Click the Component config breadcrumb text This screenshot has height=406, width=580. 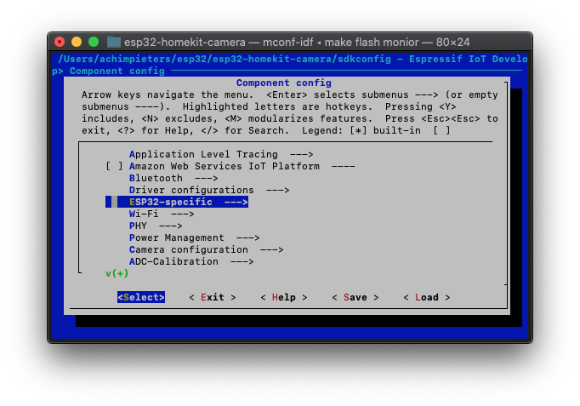(117, 71)
